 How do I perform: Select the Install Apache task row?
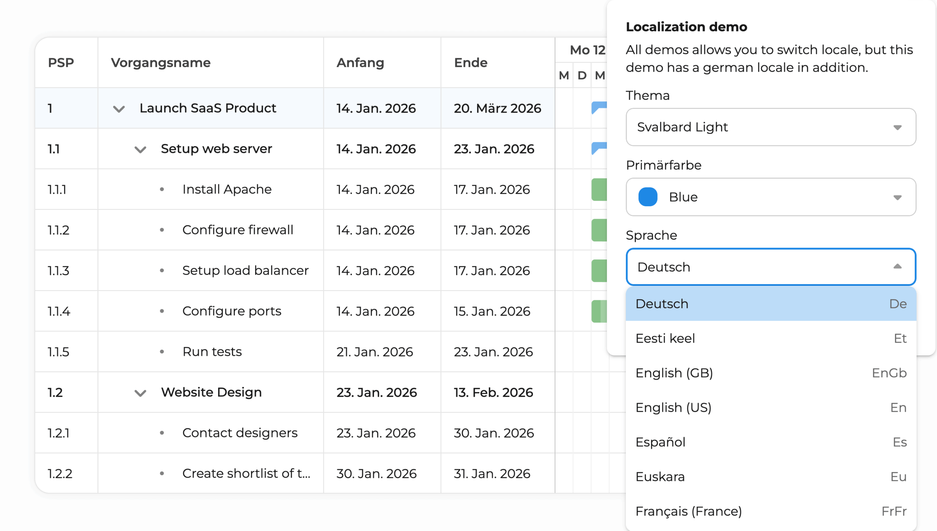pyautogui.click(x=227, y=189)
